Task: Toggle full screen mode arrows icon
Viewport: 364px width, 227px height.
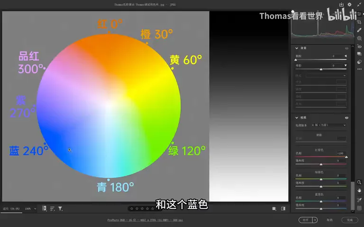Action: [x=359, y=5]
